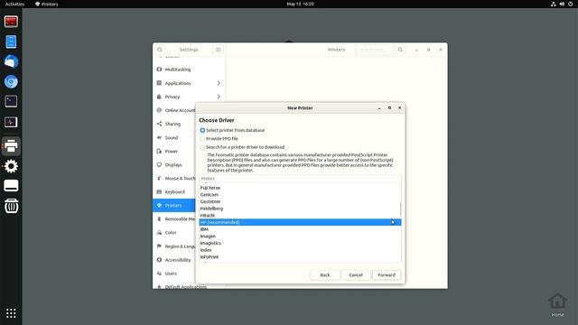Select Gestetner make
This screenshot has width=578, height=325.
point(300,201)
